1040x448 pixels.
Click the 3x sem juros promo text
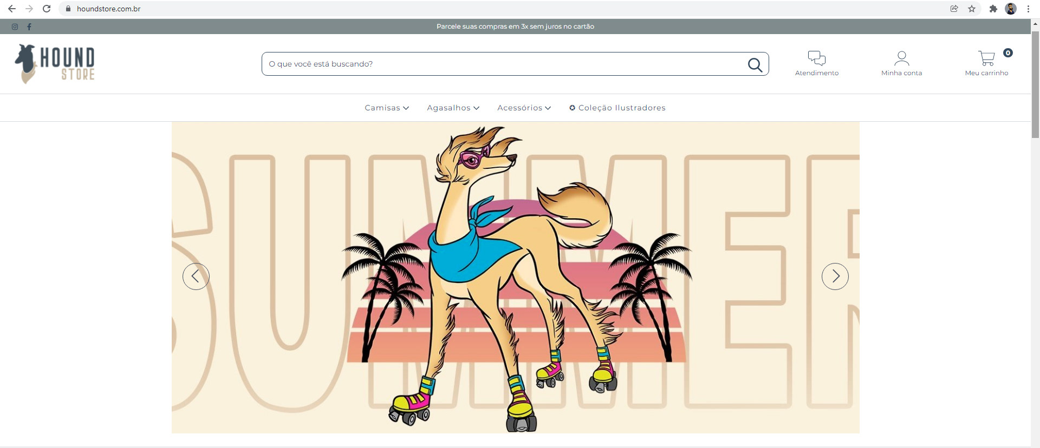(515, 27)
